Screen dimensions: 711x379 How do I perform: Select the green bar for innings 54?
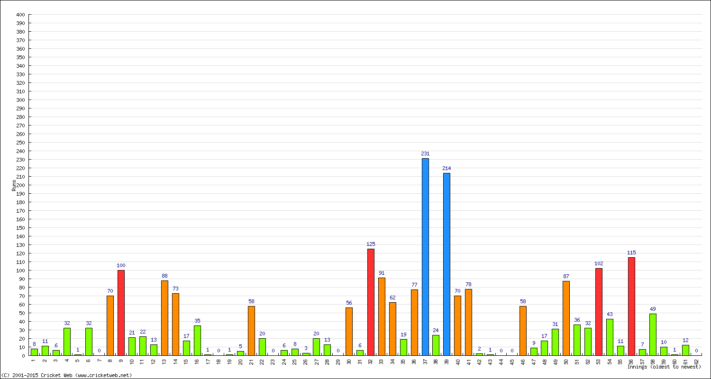[610, 337]
